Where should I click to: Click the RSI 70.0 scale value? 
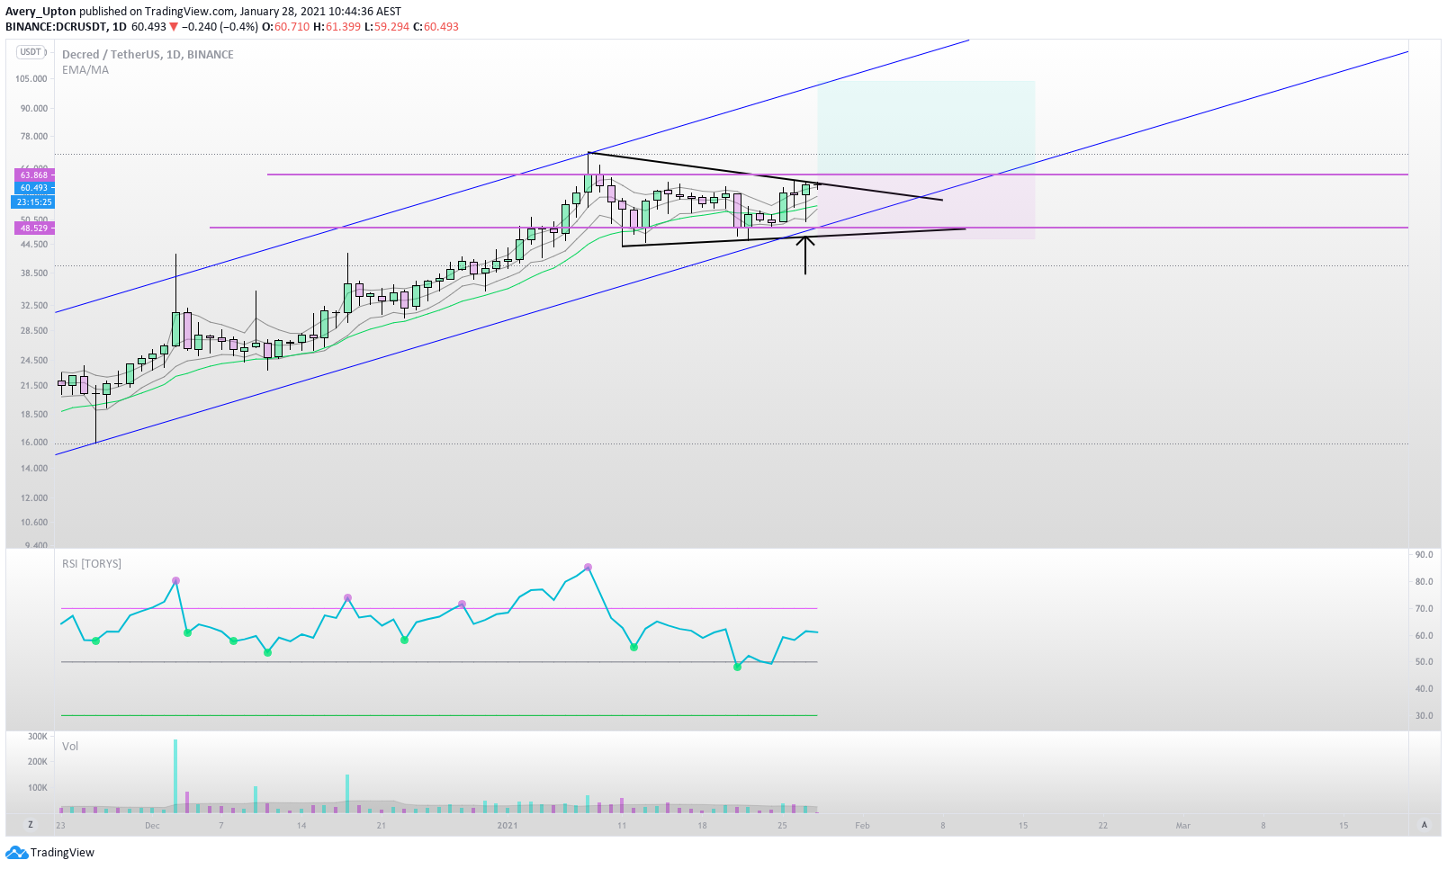tap(1424, 609)
